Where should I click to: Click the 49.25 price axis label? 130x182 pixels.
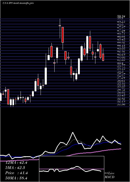pos(121,22)
